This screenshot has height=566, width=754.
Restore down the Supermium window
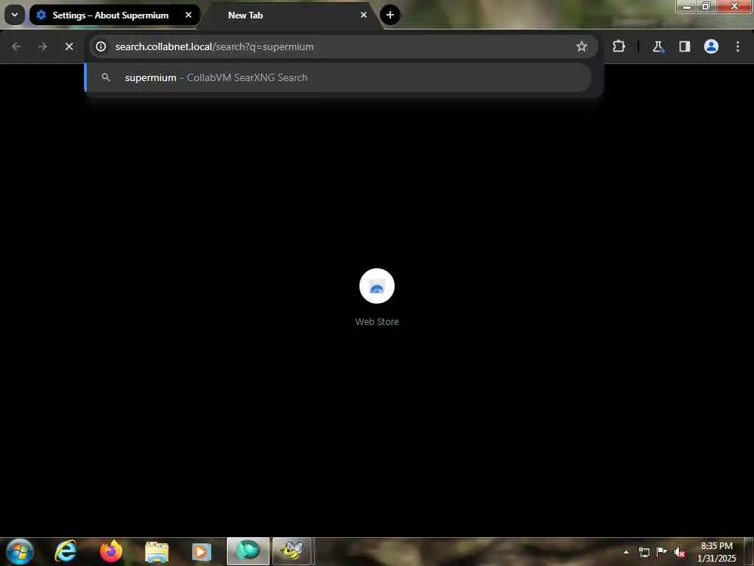pyautogui.click(x=706, y=6)
